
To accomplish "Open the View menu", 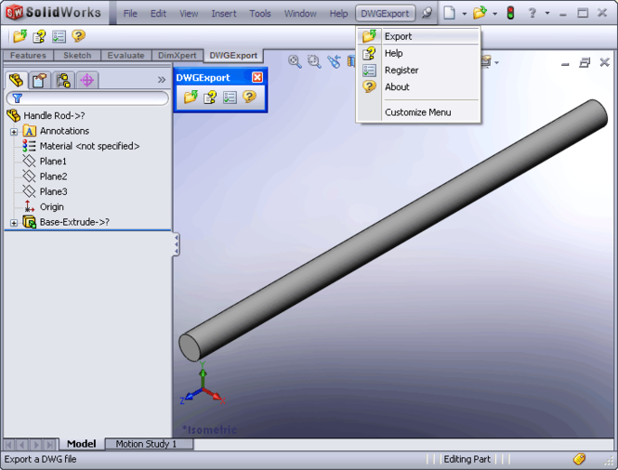I will coord(189,13).
